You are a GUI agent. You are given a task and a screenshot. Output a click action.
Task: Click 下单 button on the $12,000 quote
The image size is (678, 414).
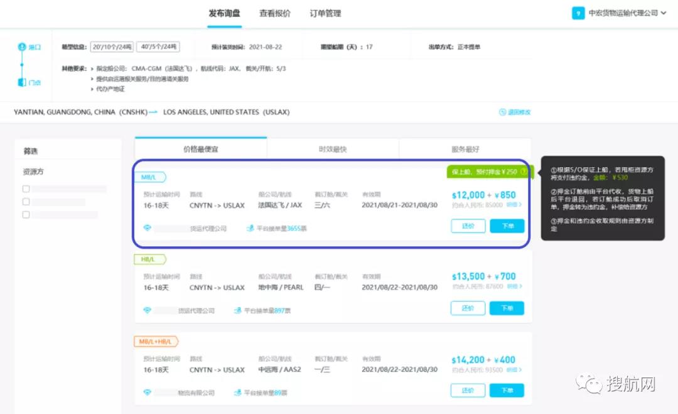(x=507, y=226)
